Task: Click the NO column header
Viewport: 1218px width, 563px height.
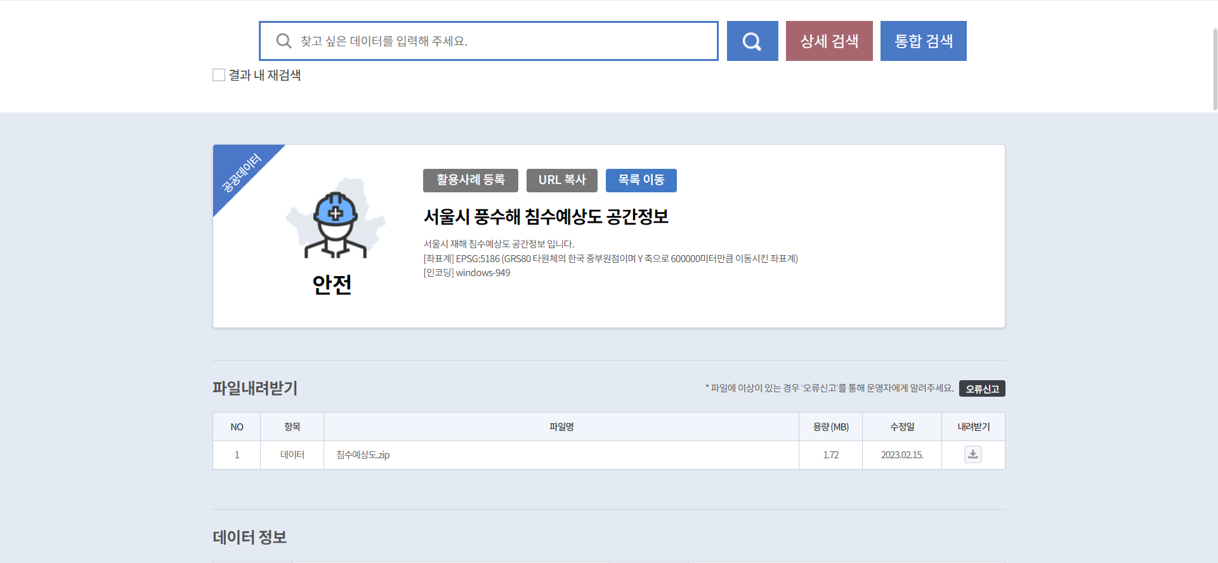Action: 237,427
